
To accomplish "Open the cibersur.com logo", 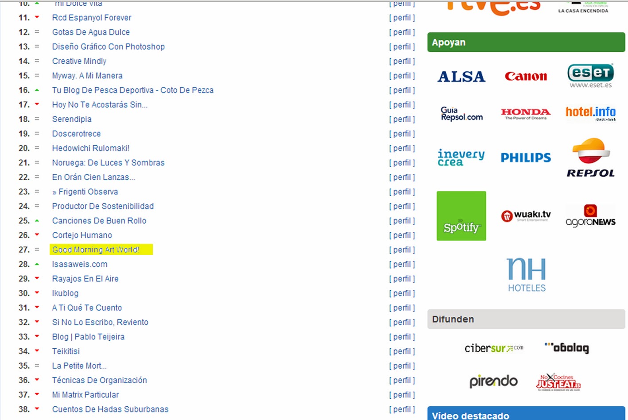I will [x=494, y=348].
